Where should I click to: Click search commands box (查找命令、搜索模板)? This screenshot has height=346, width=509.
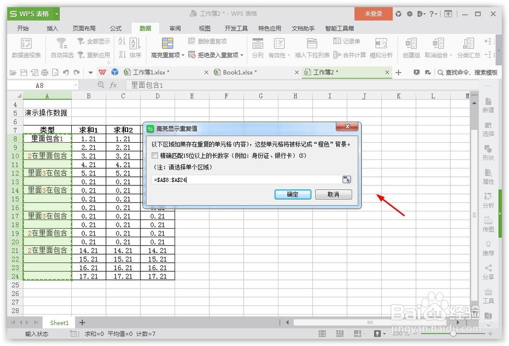click(467, 73)
